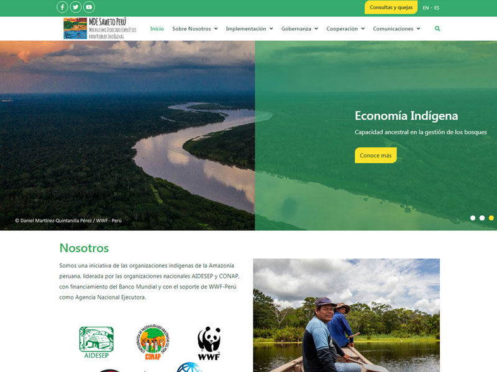Open the YouTube social icon

click(x=89, y=7)
